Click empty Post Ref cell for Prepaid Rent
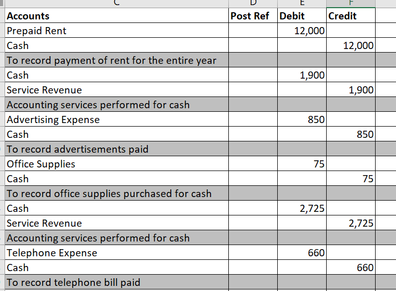The width and height of the screenshot is (396, 291). 253,31
